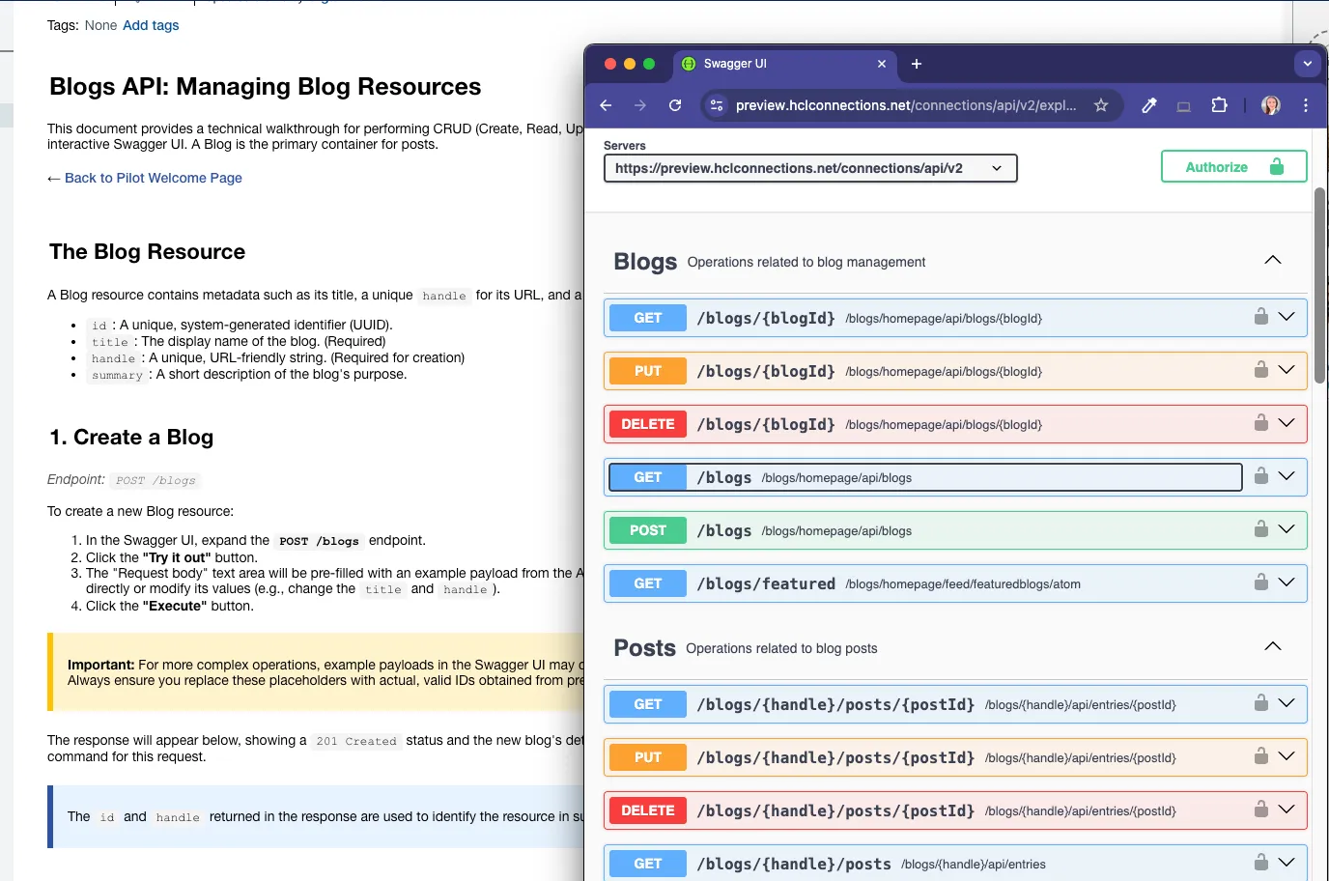Viewport: 1329px width, 881px height.
Task: Click the browser profile avatar
Action: click(1269, 105)
